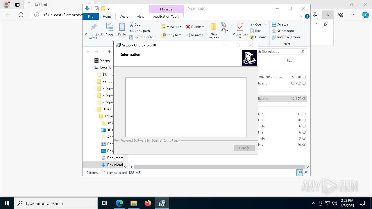Select the Users folder in tree
The height and width of the screenshot is (209, 372).
(x=104, y=109)
